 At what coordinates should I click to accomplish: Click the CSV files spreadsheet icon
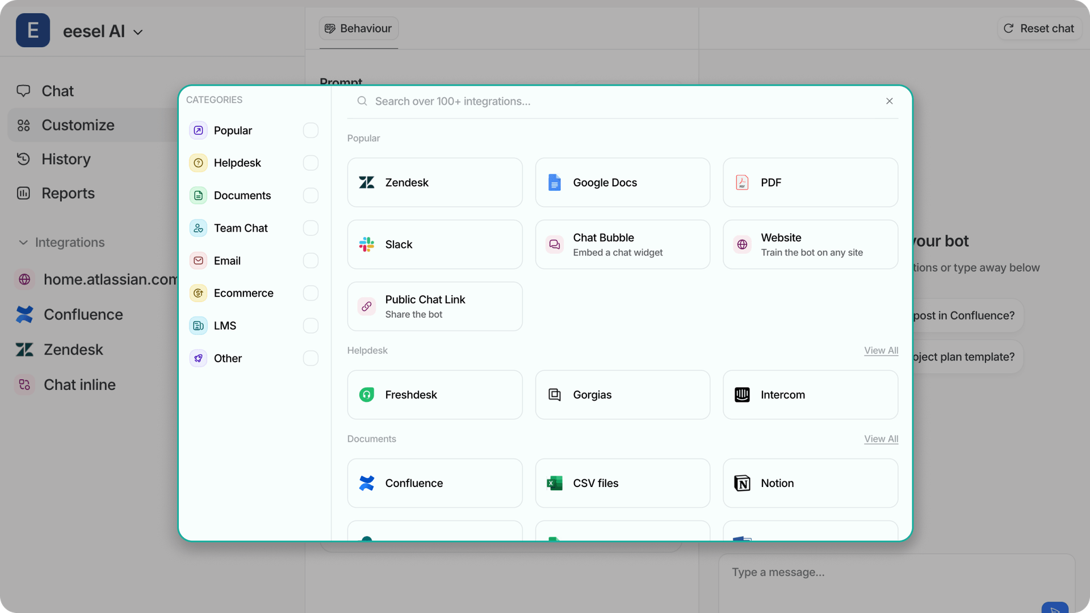tap(555, 483)
